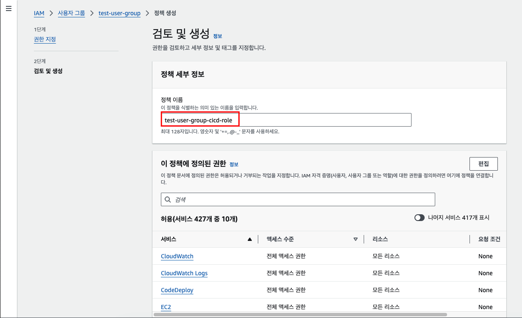Screen dimensions: 522x318
Task: Click the 편집 button
Action: pyautogui.click(x=483, y=164)
